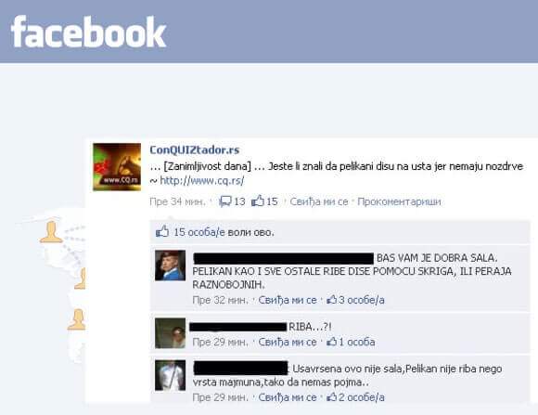
Task: Click the thumbs-up icon showing 15 likes
Action: click(x=258, y=201)
